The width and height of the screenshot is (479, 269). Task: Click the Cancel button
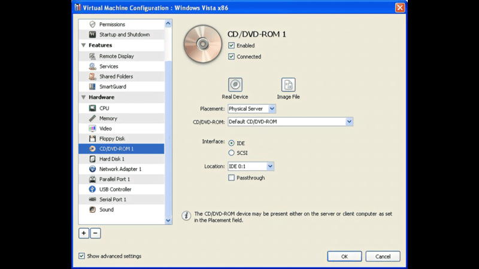[x=383, y=256]
